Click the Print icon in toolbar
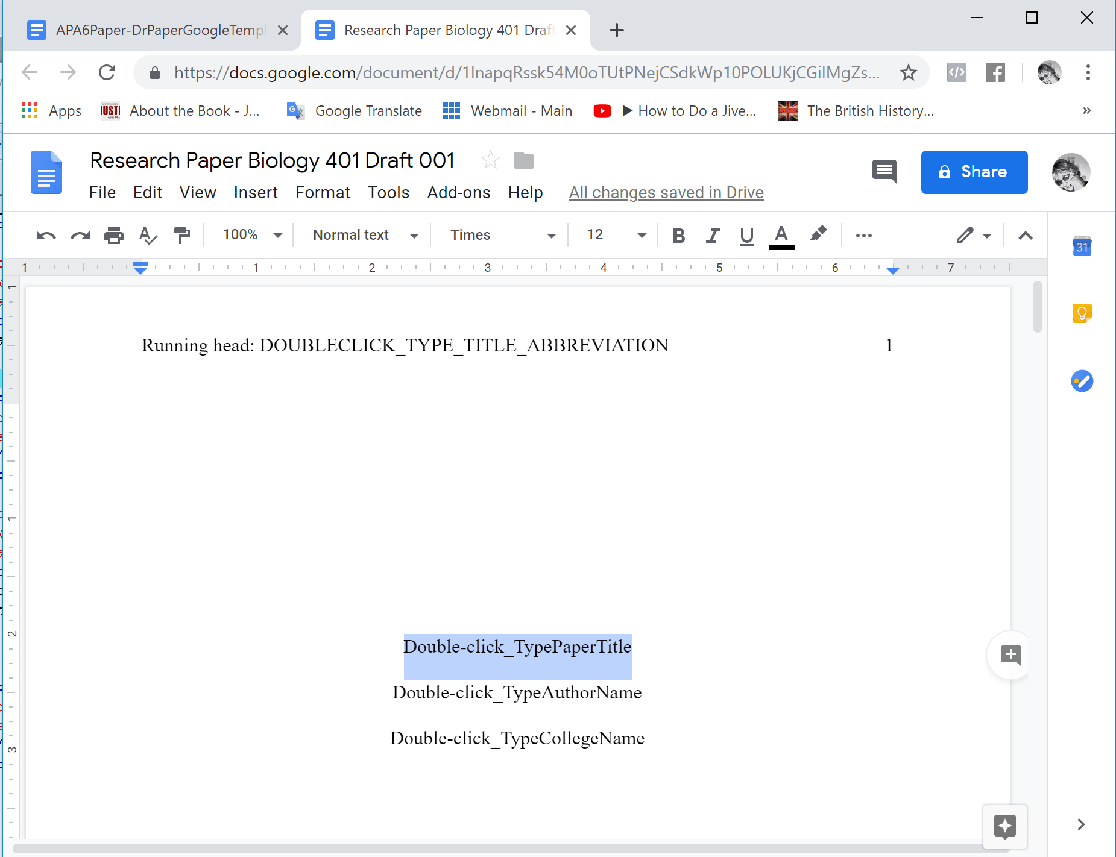Image resolution: width=1116 pixels, height=857 pixels. (113, 236)
